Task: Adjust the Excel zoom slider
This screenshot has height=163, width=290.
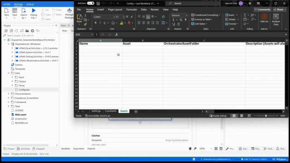Action: [266, 116]
